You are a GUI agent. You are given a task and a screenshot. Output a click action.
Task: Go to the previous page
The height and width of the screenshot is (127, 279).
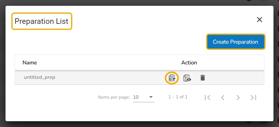223,97
